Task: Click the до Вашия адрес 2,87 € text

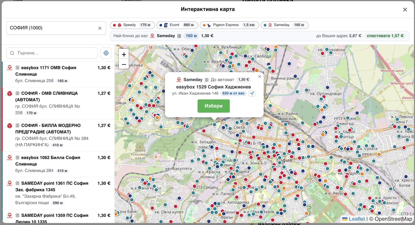Action: (338, 36)
